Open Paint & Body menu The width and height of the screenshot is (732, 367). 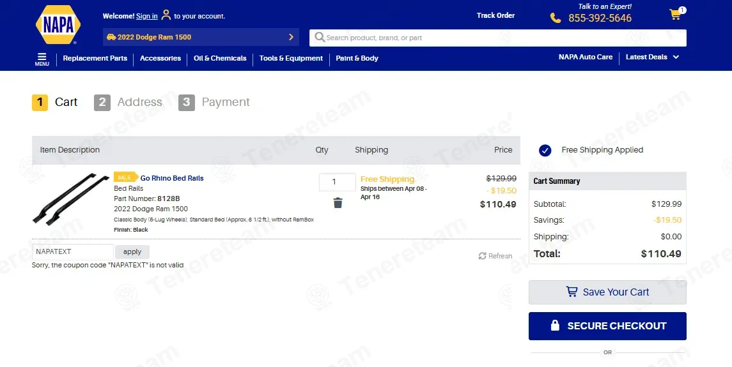[357, 58]
